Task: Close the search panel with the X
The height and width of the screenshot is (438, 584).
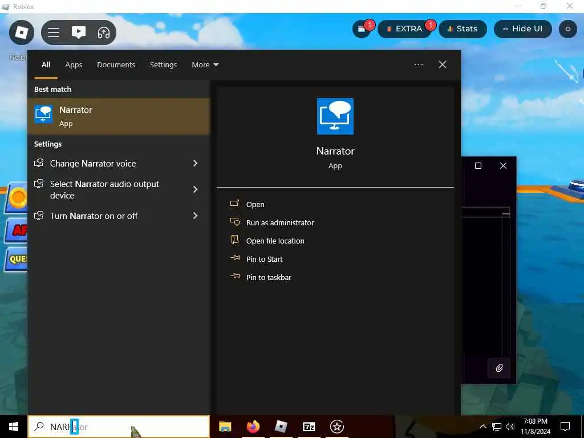Action: click(x=443, y=64)
